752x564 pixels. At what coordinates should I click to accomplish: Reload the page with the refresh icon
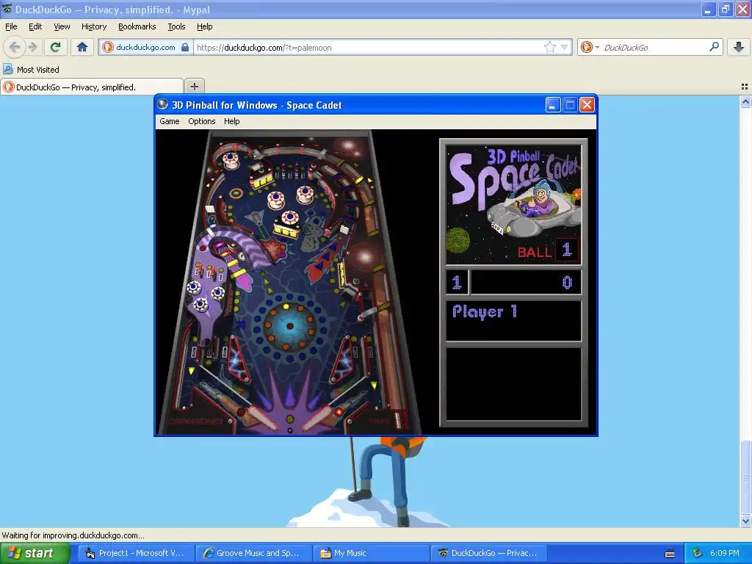point(56,47)
